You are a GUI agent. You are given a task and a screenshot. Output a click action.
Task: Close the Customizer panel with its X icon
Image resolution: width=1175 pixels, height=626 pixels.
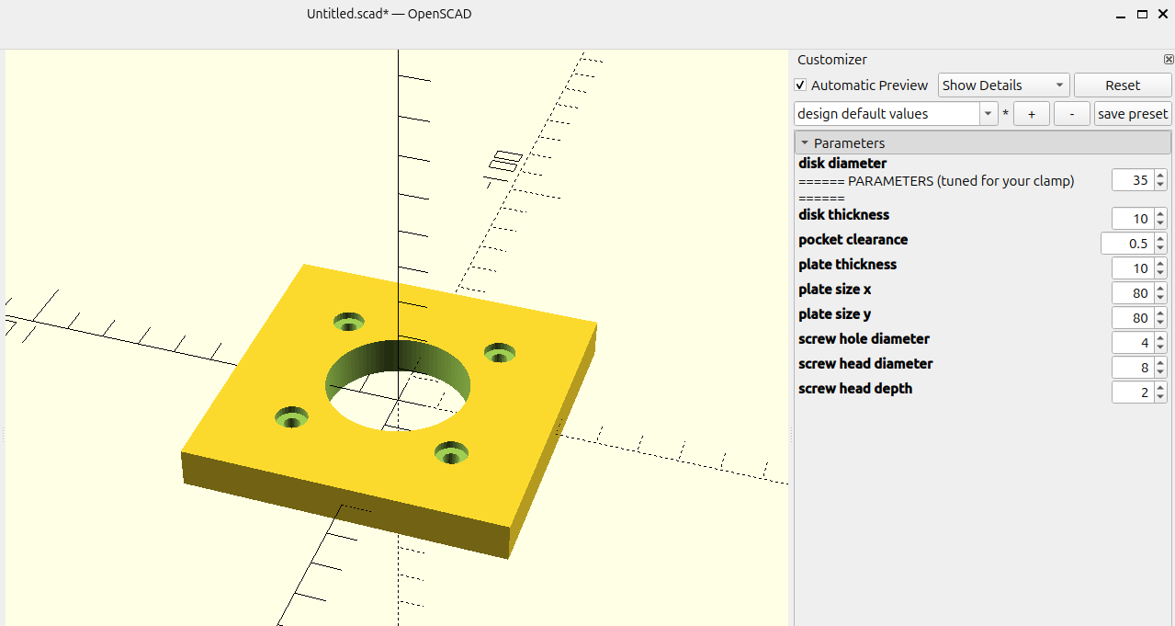[x=1169, y=60]
